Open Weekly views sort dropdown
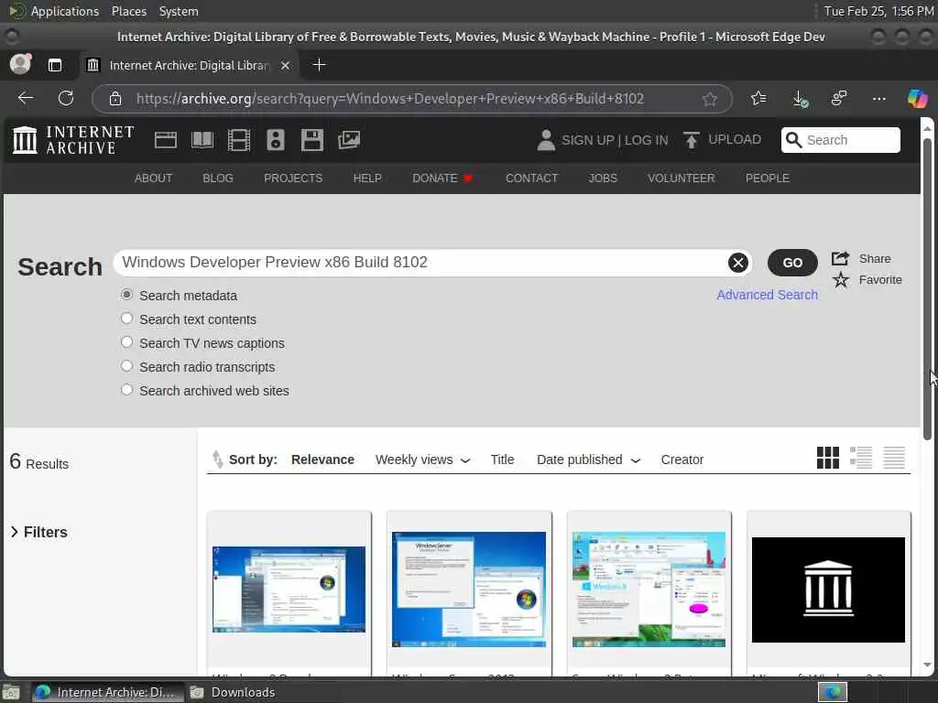Screen dimensions: 938x703 coord(422,460)
